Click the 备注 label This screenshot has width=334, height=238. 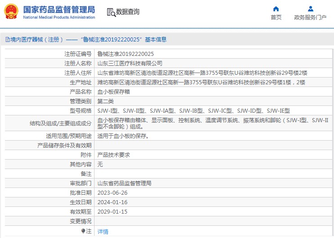click(x=86, y=174)
